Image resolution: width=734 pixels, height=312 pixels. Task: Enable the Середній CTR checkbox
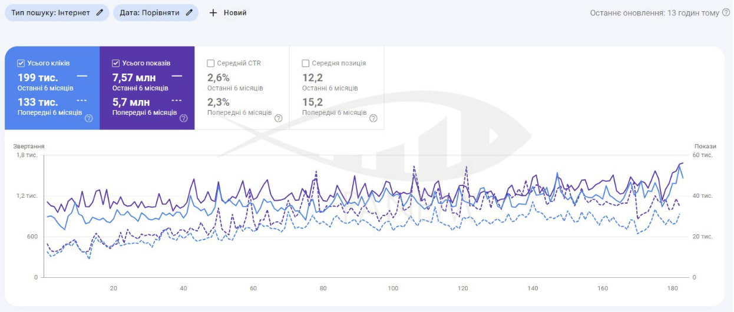click(211, 63)
